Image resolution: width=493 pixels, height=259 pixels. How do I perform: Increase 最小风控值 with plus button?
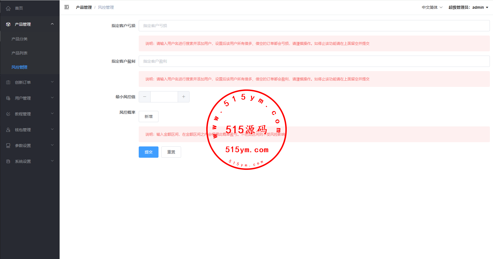pyautogui.click(x=184, y=97)
